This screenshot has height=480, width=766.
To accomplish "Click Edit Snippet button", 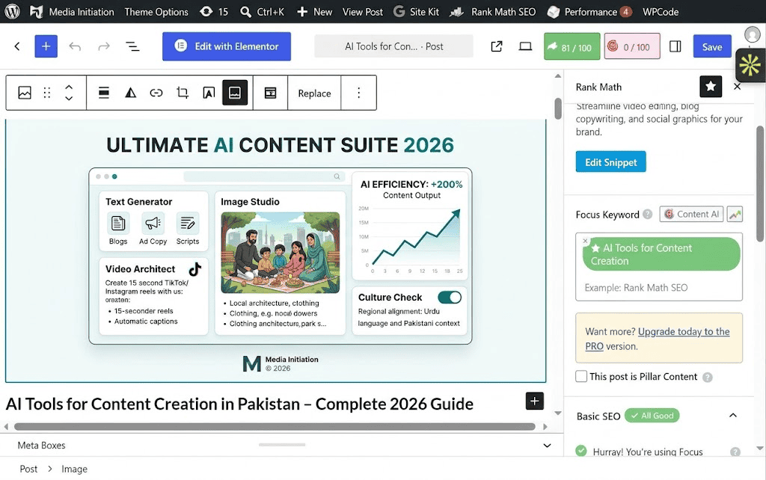I will [610, 161].
